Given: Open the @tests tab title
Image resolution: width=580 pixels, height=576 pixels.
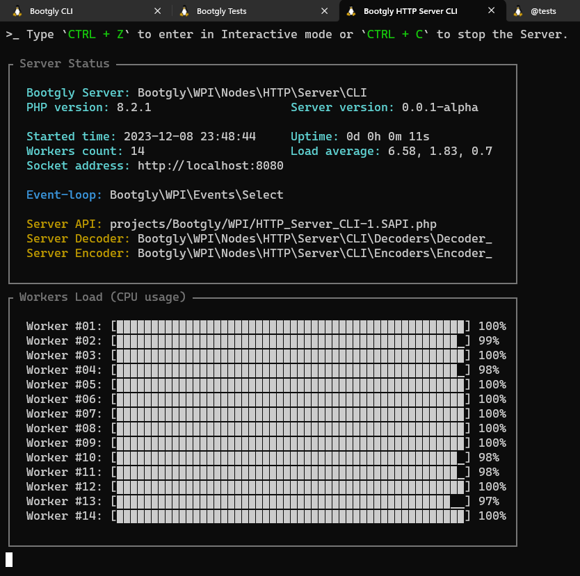Looking at the screenshot, I should (x=543, y=11).
